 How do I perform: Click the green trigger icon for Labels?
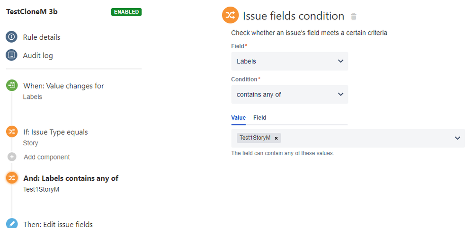click(x=11, y=86)
